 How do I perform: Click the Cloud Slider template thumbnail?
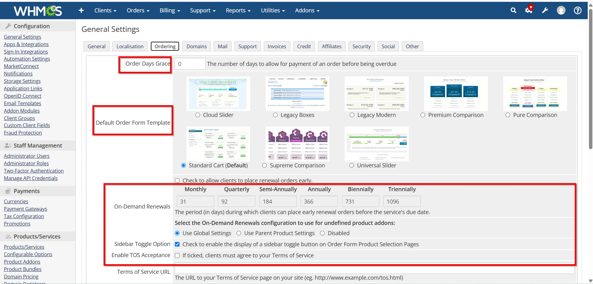click(218, 94)
